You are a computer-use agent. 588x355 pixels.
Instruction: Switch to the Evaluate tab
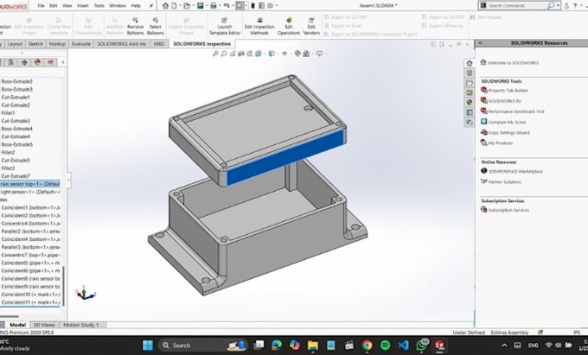pos(81,44)
